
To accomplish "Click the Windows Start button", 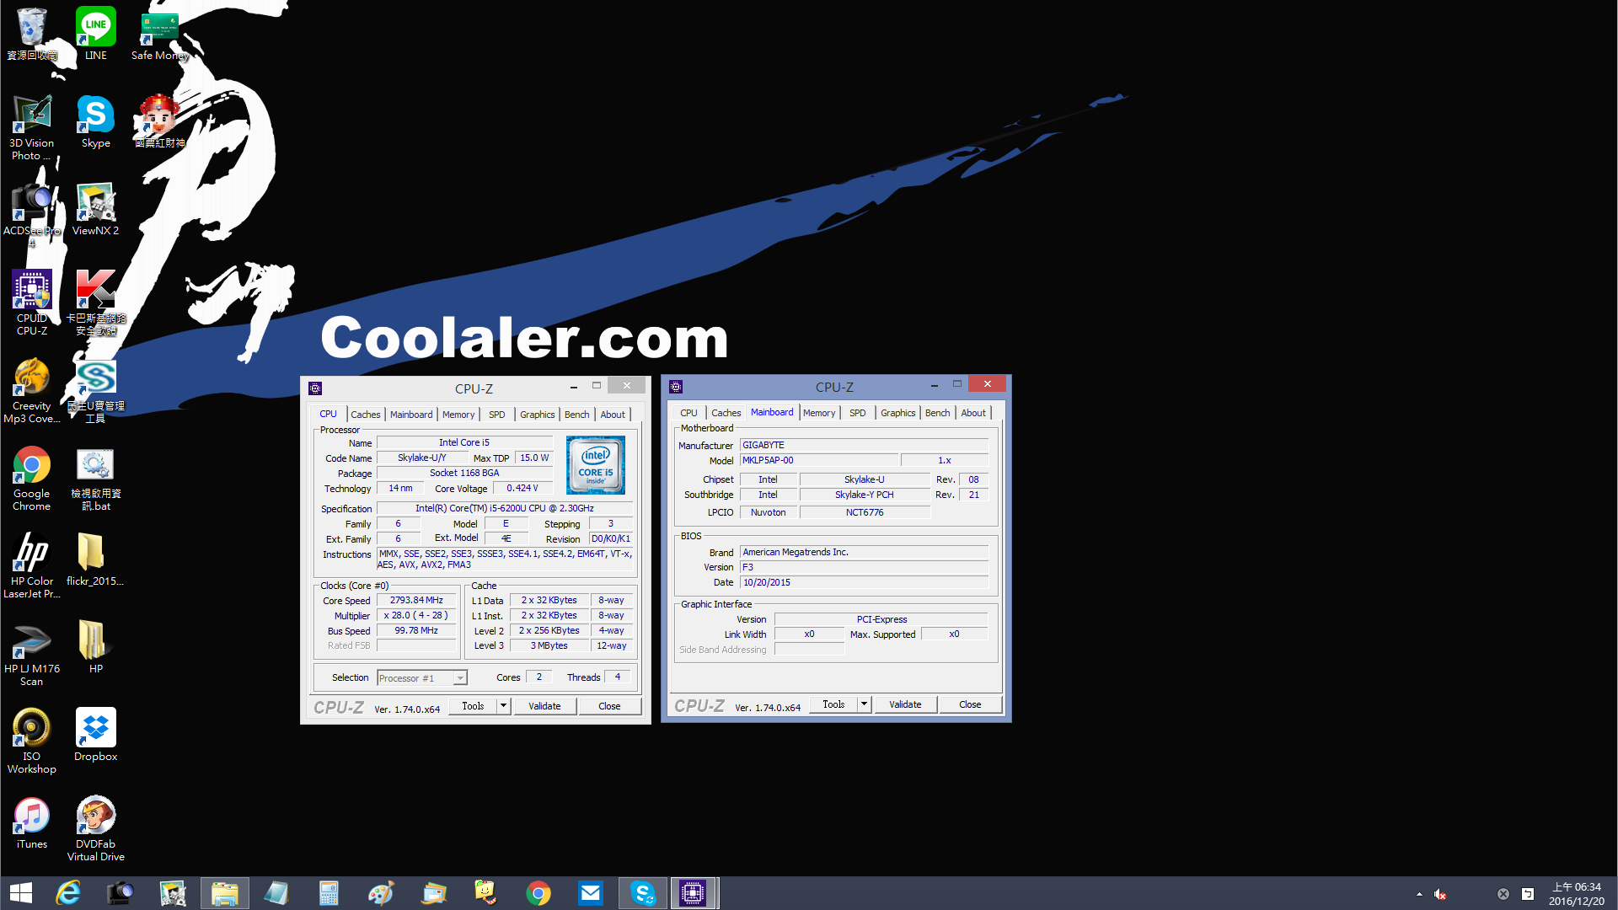I will tap(21, 893).
